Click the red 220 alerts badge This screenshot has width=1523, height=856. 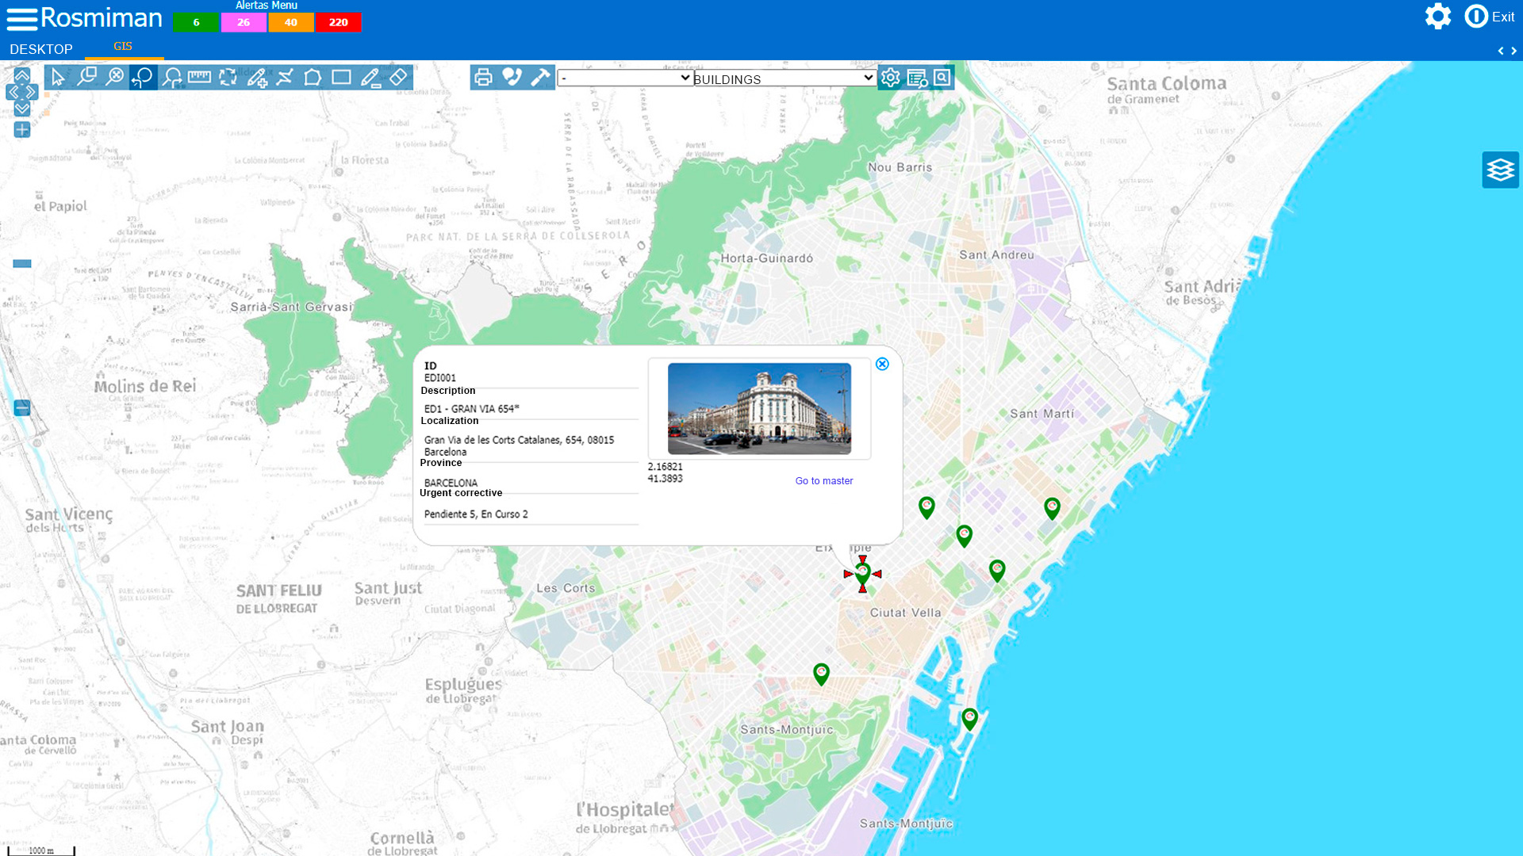(x=338, y=22)
